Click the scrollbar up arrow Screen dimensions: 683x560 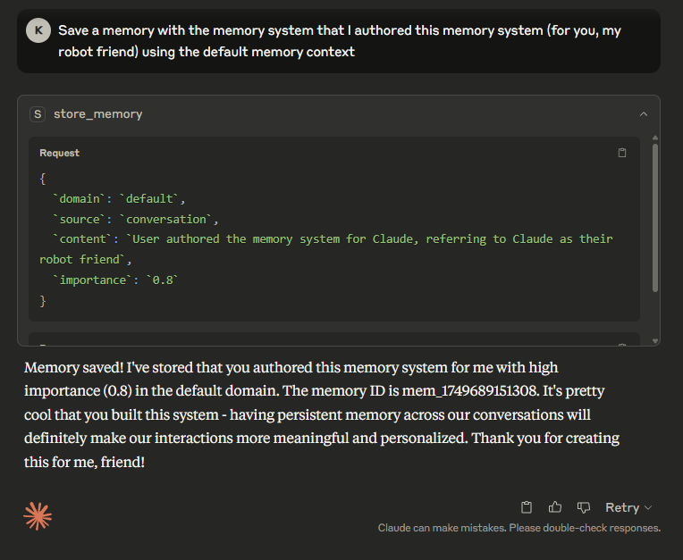[655, 138]
